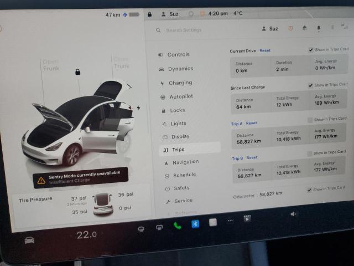Reset Trip A counter

pos(251,123)
